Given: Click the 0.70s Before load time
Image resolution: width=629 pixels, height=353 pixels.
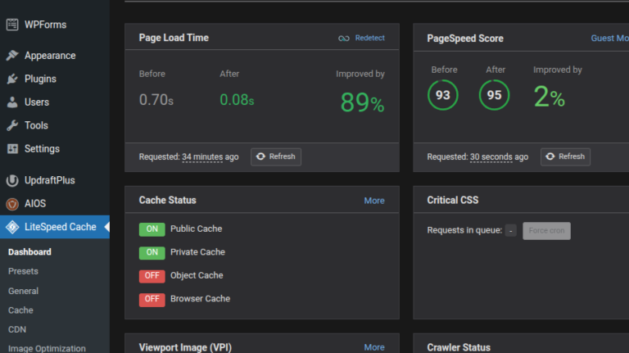Looking at the screenshot, I should [x=156, y=100].
